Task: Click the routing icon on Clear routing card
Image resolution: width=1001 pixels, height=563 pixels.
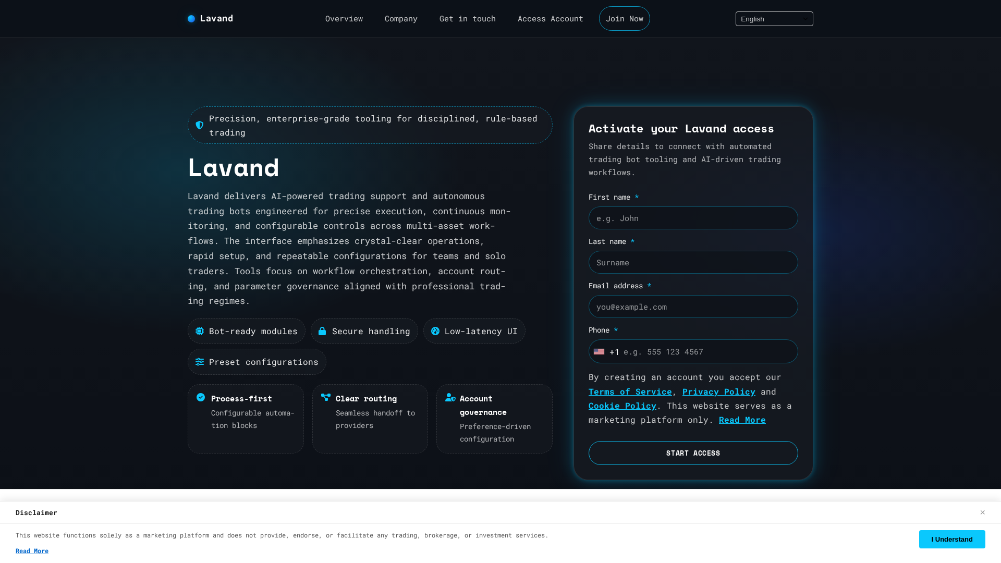Action: (326, 397)
